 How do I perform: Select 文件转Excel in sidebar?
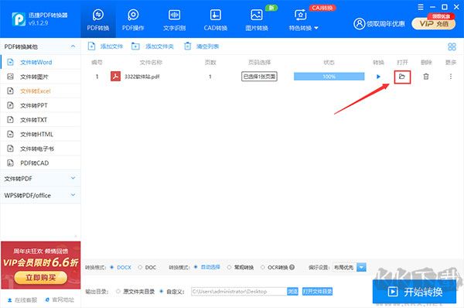40,91
